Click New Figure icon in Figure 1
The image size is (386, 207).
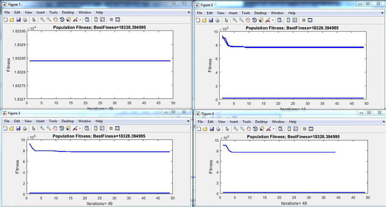pos(6,19)
